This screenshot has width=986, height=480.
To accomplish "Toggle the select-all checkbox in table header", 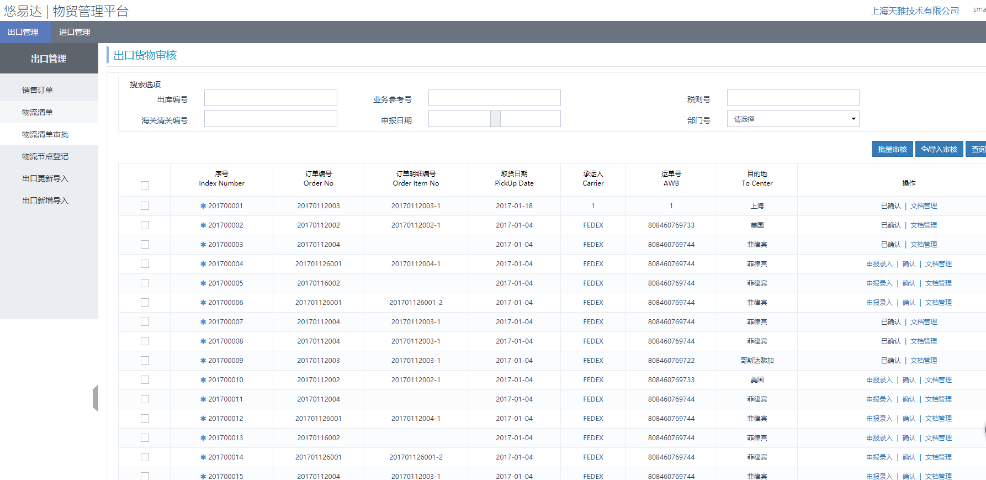I will tap(145, 185).
